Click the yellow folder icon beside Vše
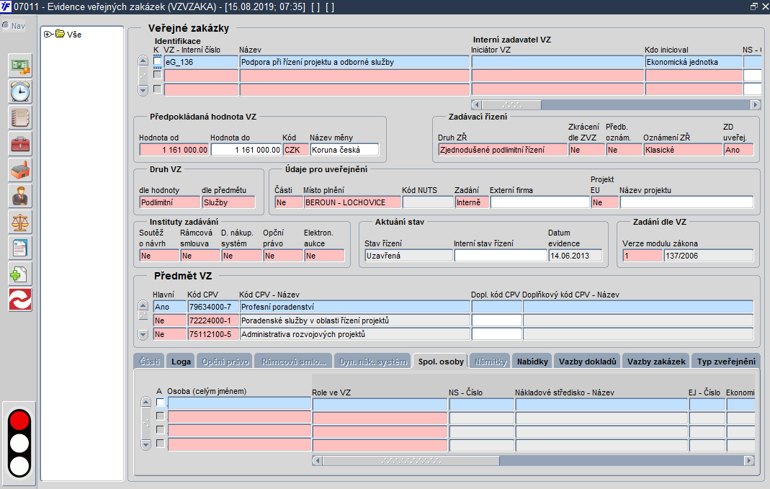The width and height of the screenshot is (770, 489). 61,34
